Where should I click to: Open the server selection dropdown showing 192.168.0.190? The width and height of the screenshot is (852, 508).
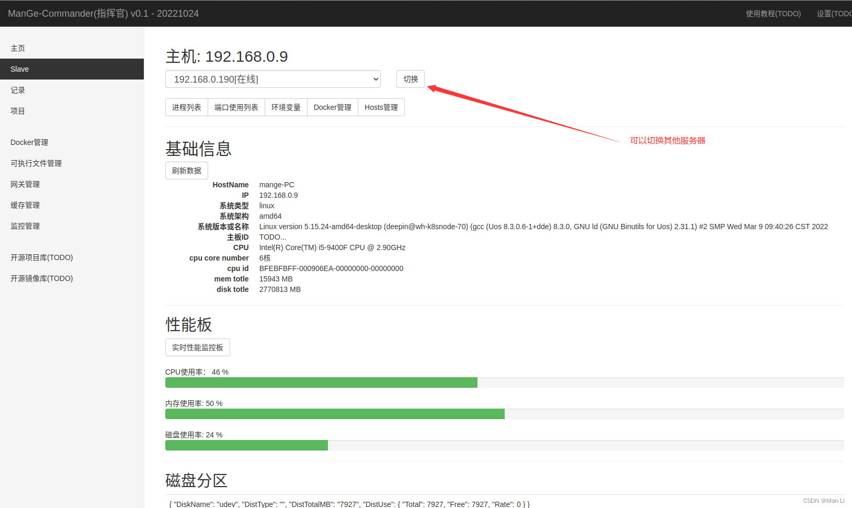click(272, 79)
